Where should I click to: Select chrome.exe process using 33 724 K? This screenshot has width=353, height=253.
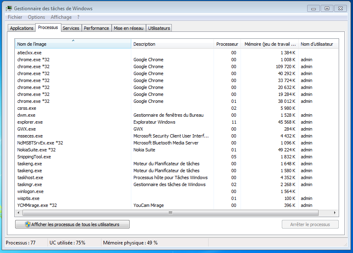tap(177, 80)
